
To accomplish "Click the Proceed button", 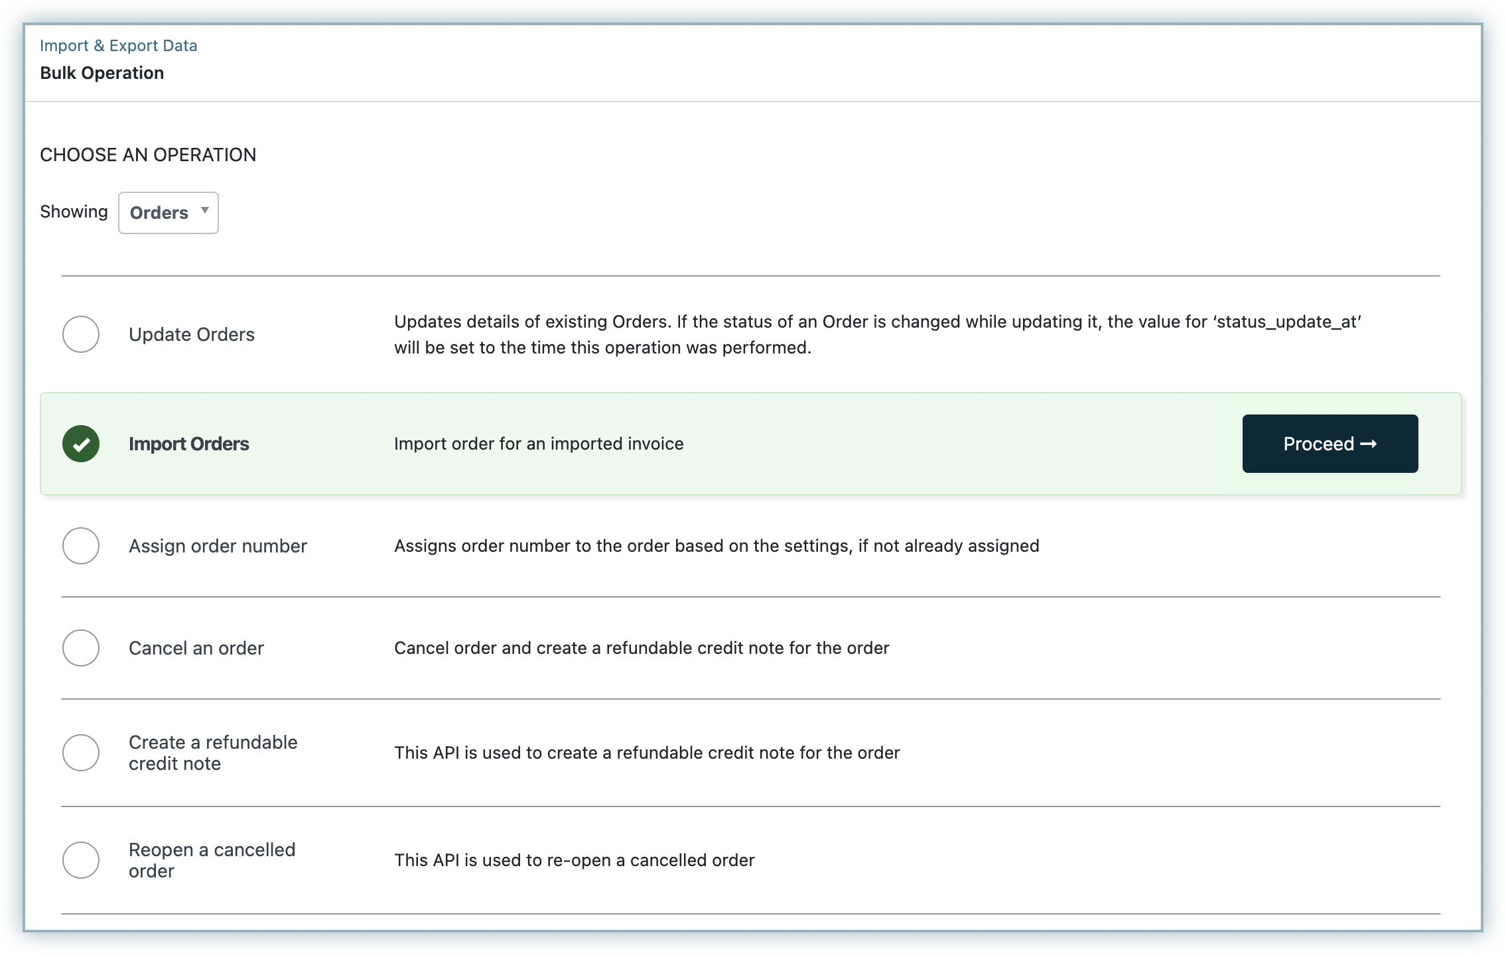I will point(1330,444).
